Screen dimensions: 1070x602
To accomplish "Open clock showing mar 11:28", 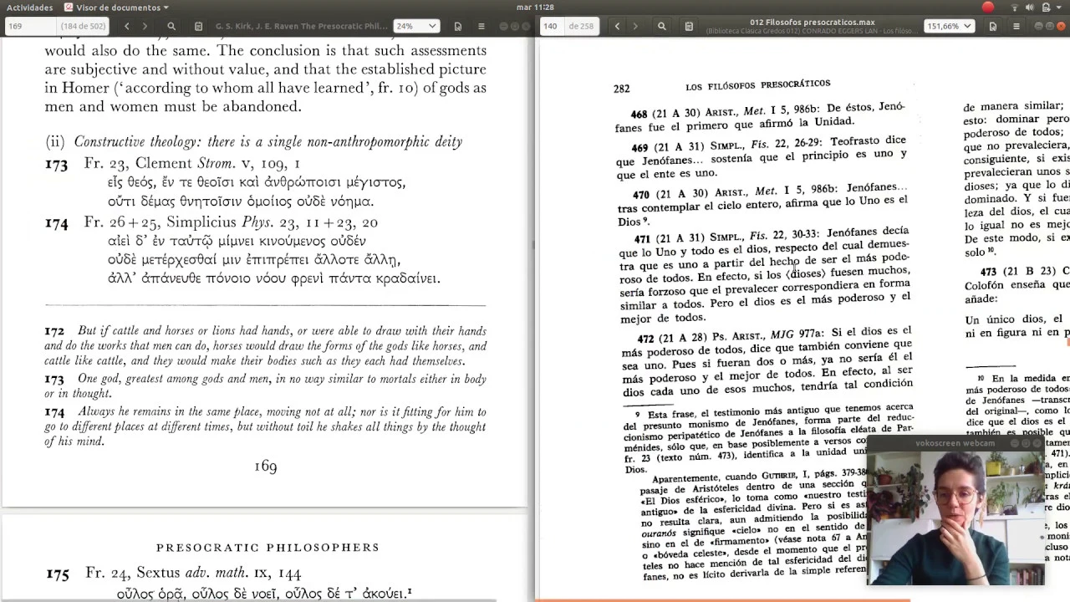I will [x=535, y=7].
